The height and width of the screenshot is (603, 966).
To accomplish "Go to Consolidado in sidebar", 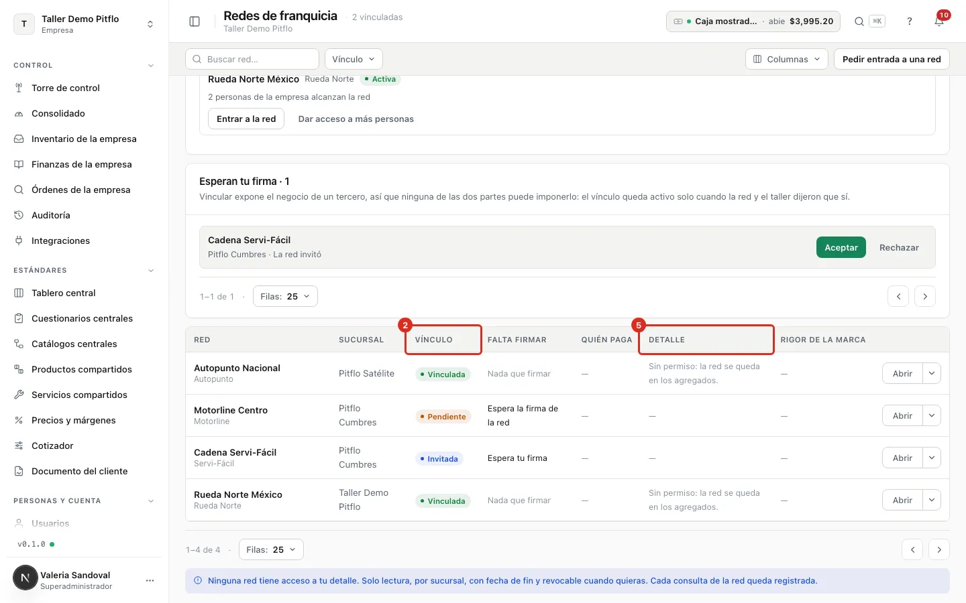I will pyautogui.click(x=84, y=113).
